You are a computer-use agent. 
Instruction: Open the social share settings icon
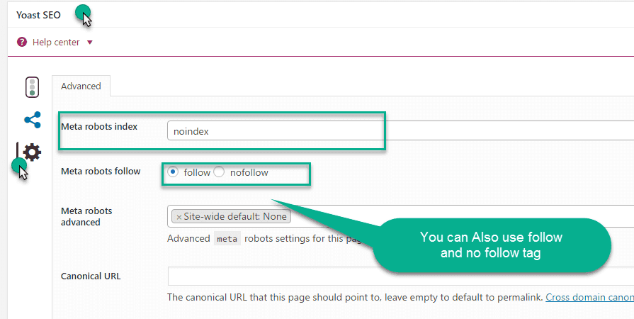pyautogui.click(x=33, y=120)
